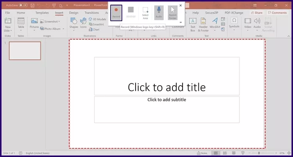Open the PDF-XChange tab
The image size is (293, 157).
(234, 13)
